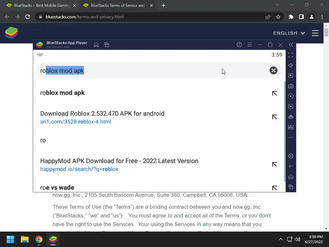Open Download Roblox 2.532.470 APK suggestion
329x247 pixels.
point(102,114)
